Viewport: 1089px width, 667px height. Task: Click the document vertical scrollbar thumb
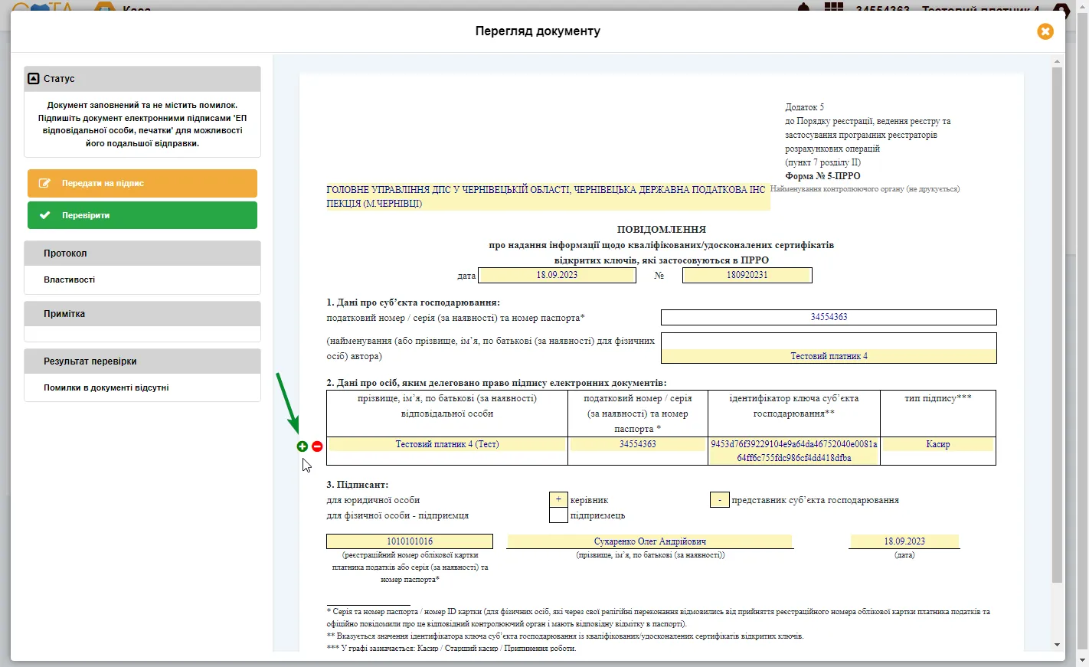click(x=1057, y=325)
